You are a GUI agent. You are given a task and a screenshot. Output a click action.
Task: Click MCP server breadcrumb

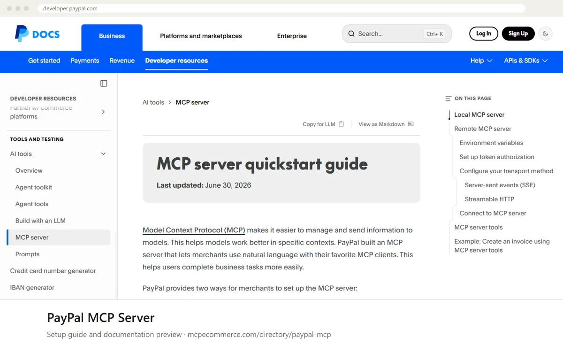[x=192, y=102]
